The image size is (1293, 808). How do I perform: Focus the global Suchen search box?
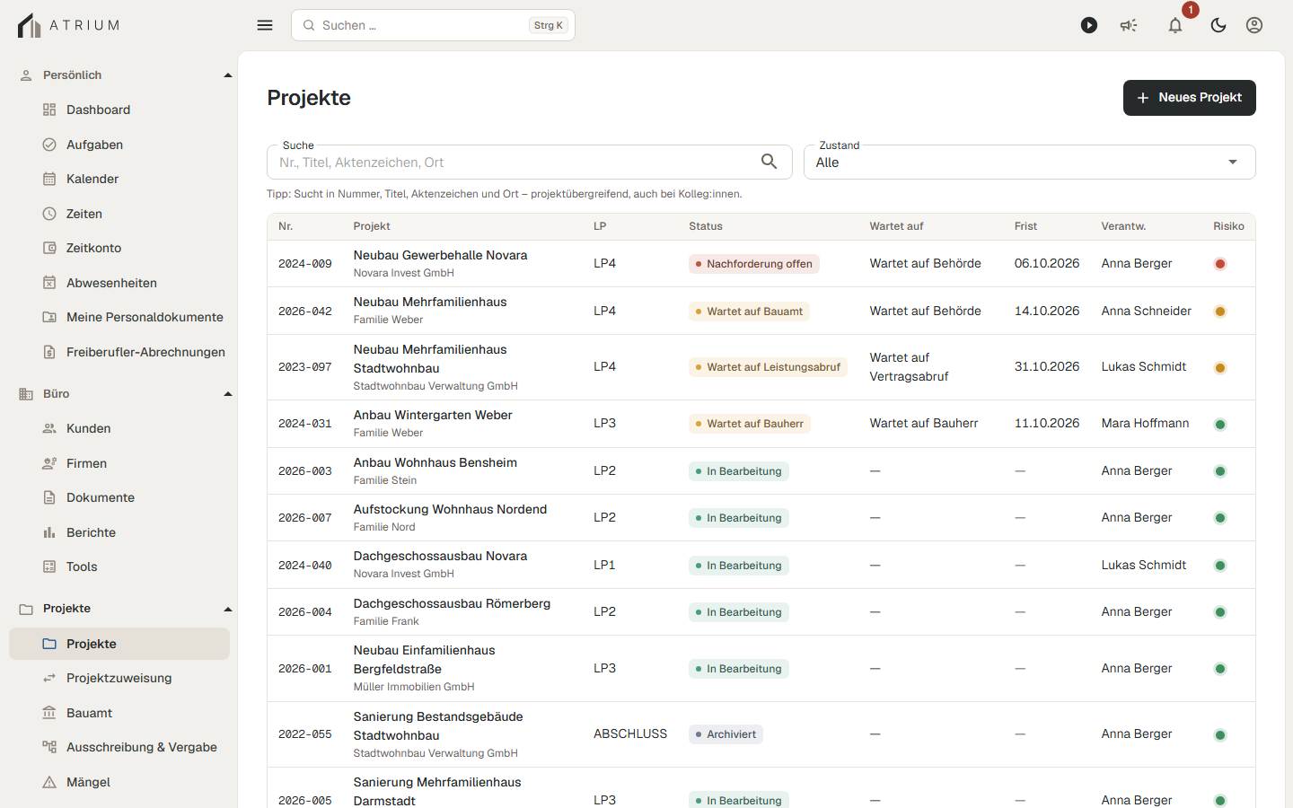tap(433, 25)
